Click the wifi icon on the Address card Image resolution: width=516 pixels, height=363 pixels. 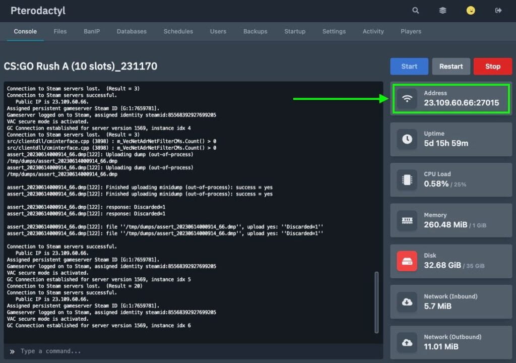(407, 97)
